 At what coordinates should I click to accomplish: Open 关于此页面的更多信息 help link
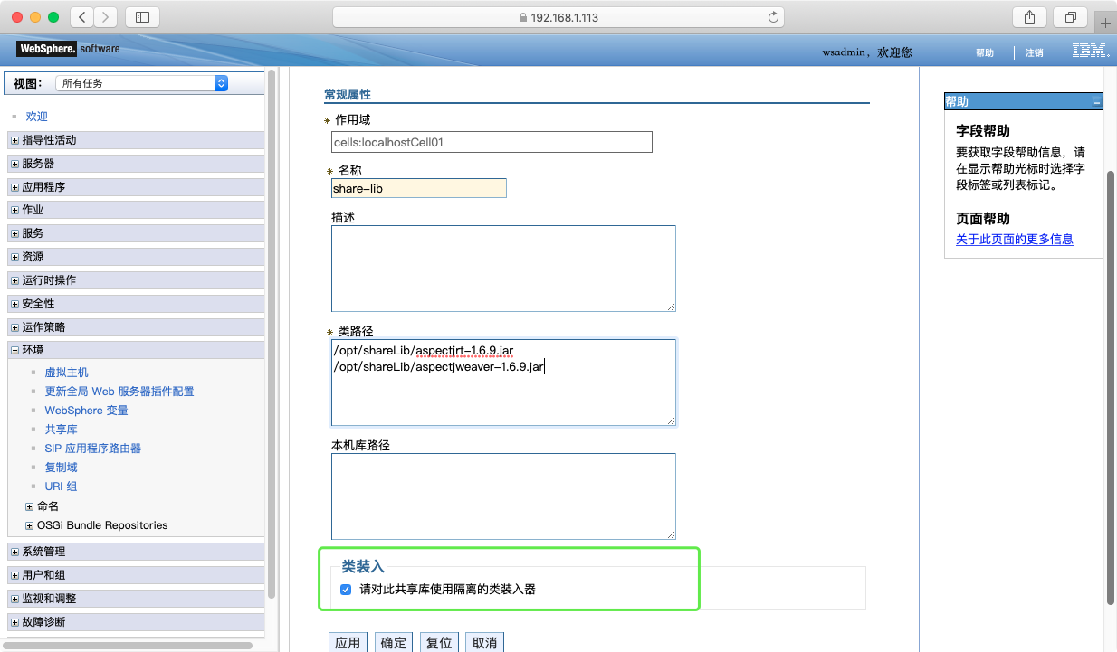pos(1015,240)
